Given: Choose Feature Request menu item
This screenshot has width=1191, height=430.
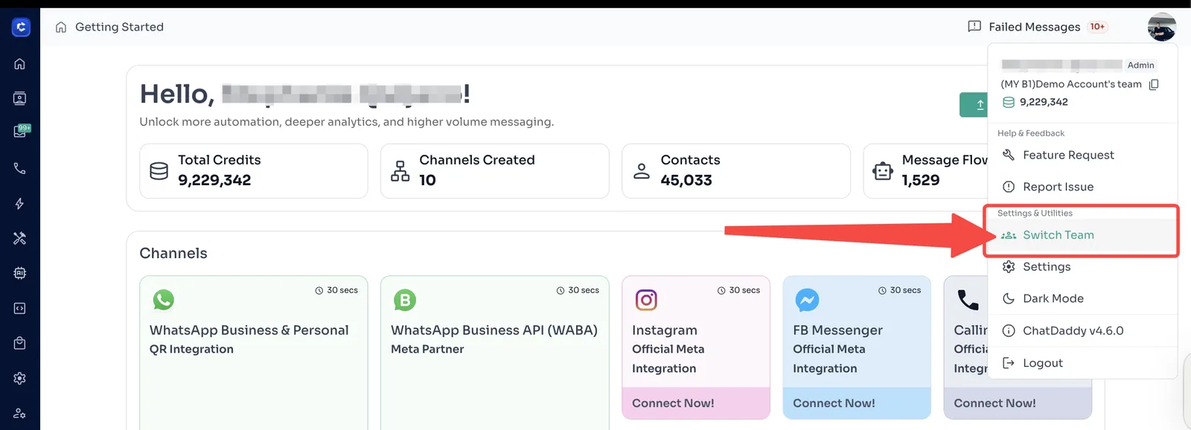Looking at the screenshot, I should (x=1067, y=155).
